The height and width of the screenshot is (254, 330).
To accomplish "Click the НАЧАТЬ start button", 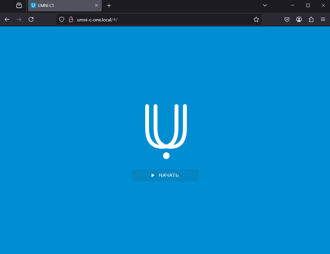I will click(165, 175).
